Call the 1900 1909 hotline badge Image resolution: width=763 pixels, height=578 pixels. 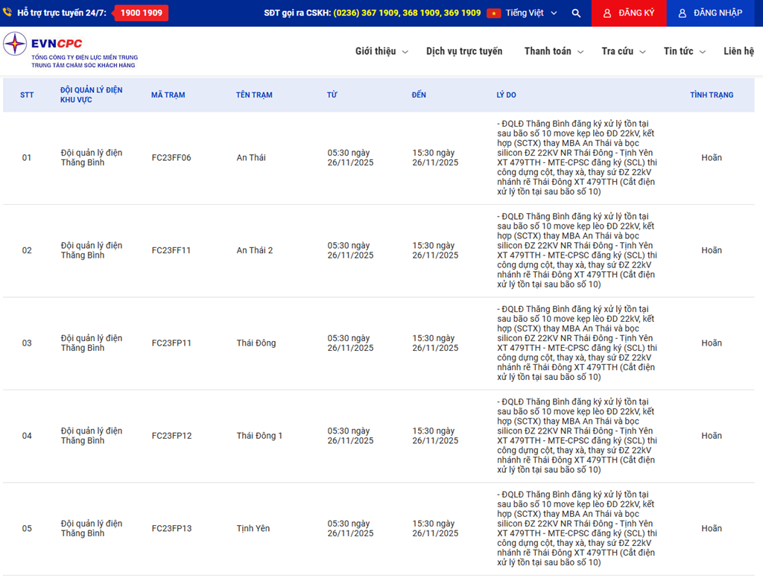[x=141, y=13]
